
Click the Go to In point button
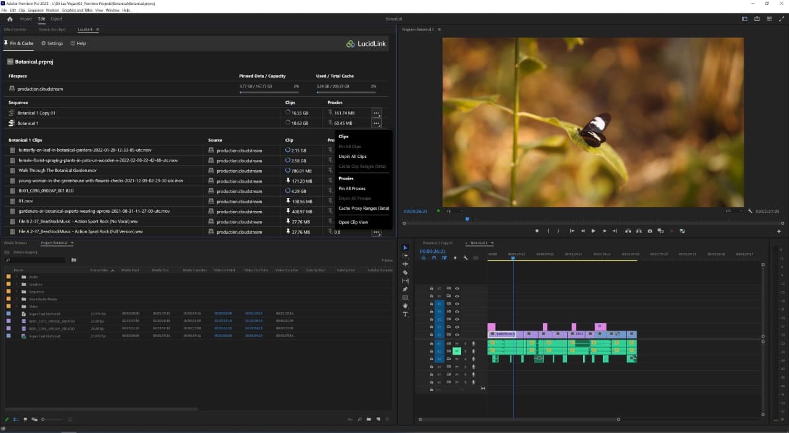[572, 231]
